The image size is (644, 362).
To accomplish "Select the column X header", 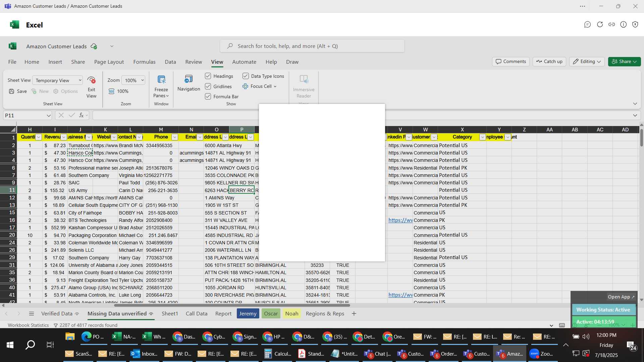I will tap(462, 129).
